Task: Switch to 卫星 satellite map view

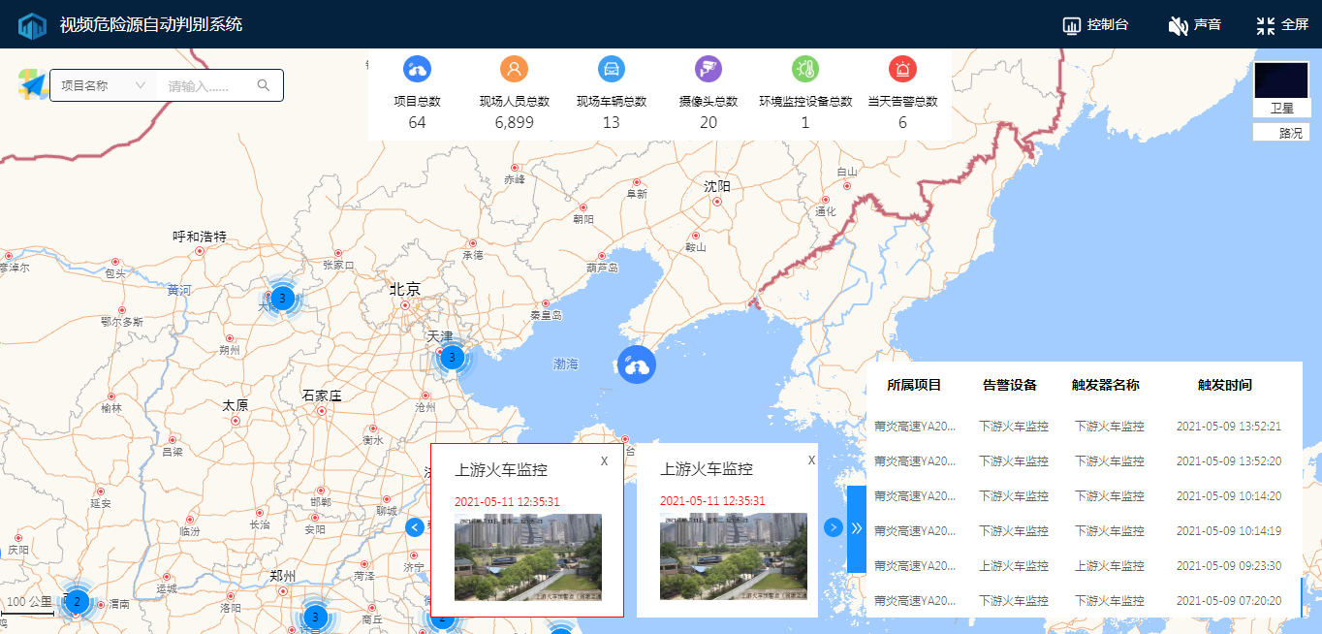Action: click(x=1281, y=88)
